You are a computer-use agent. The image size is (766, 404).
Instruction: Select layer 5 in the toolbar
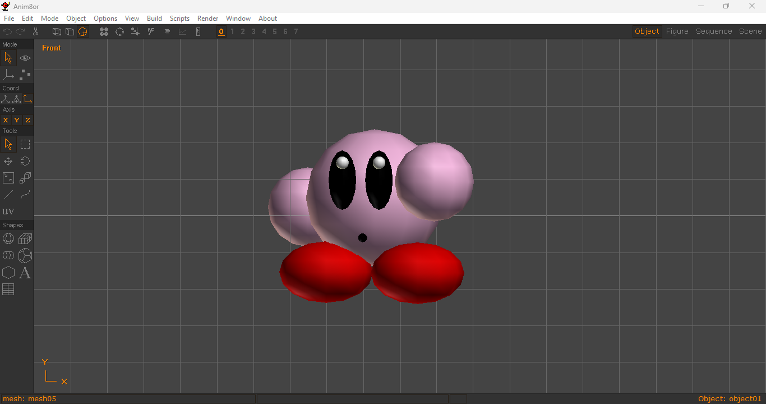coord(275,32)
